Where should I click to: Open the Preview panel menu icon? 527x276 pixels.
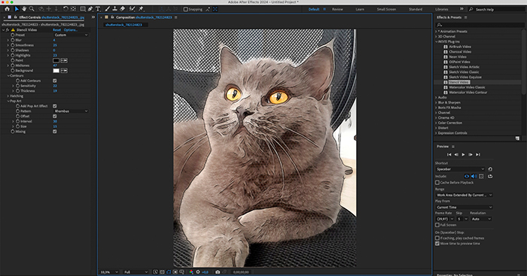click(453, 147)
